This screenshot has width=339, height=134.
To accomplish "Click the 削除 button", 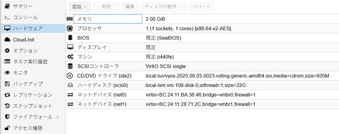I will 106,6.
